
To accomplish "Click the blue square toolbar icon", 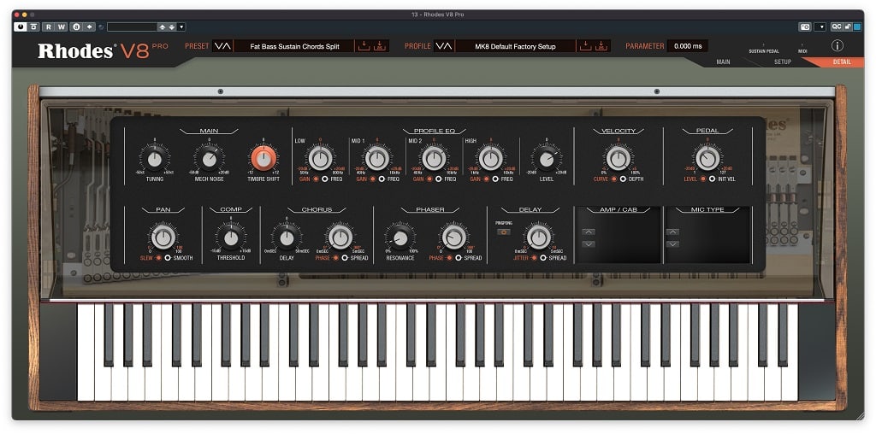I will click(x=857, y=26).
